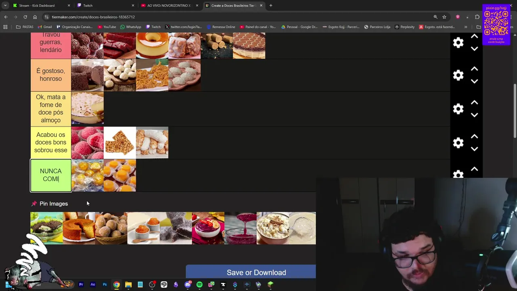The height and width of the screenshot is (291, 517).
Task: Open File Explorer from the taskbar
Action: click(x=128, y=285)
